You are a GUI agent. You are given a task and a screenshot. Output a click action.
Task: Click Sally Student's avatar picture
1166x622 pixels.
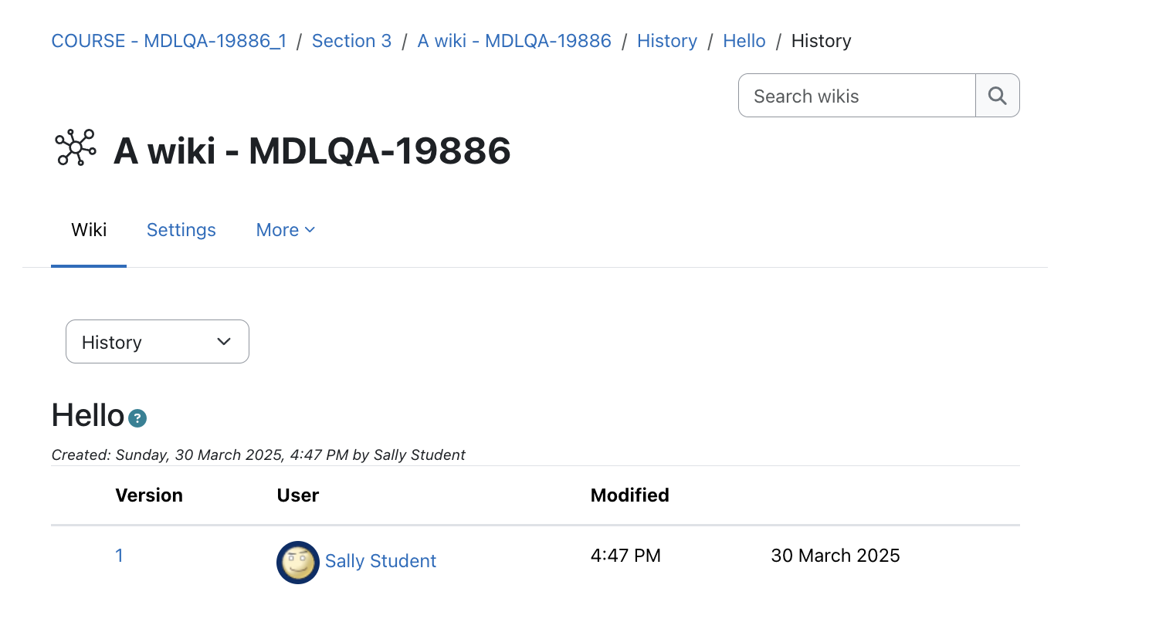(x=298, y=562)
